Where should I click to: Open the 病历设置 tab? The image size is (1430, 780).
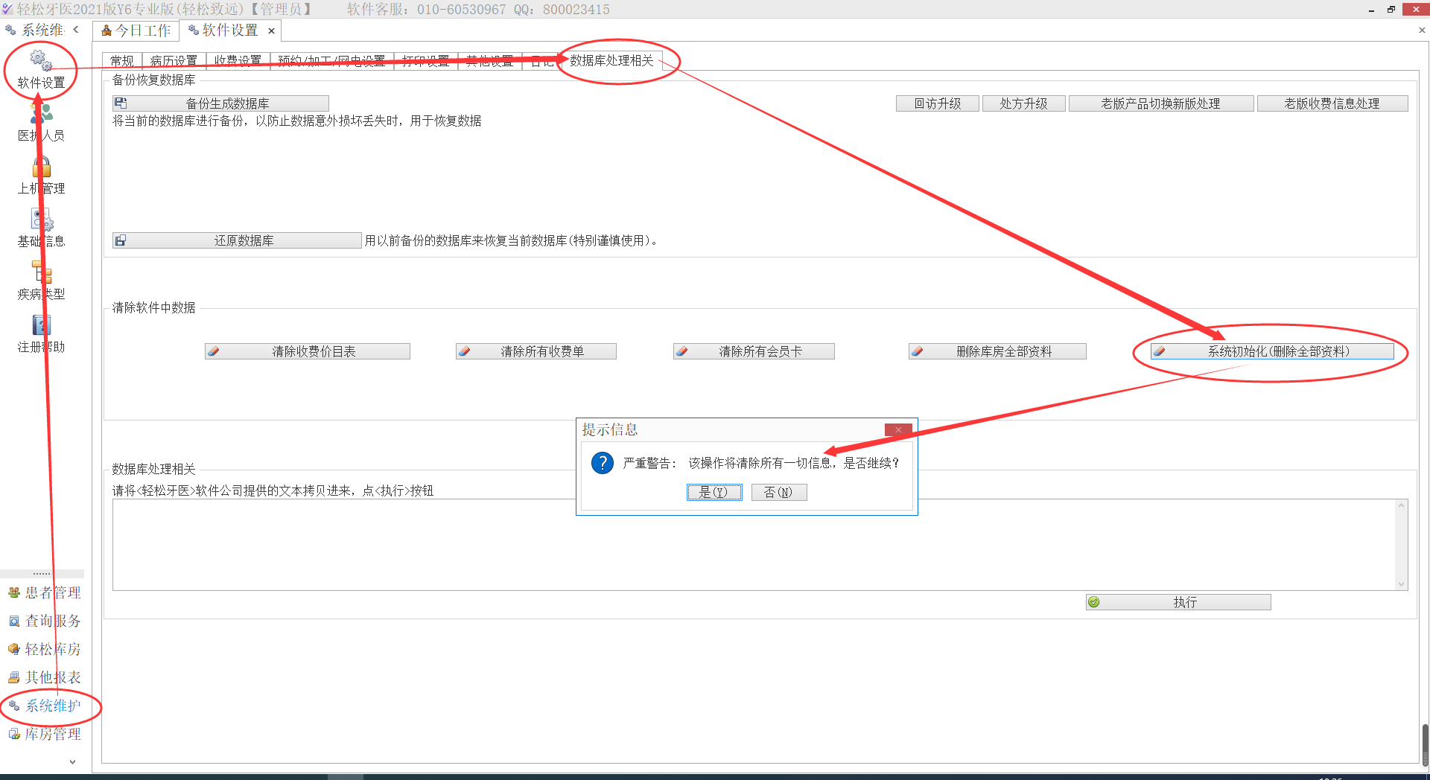174,61
